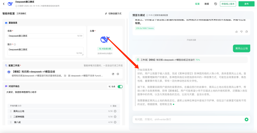Click the chat input field at bottom
257x133 pixels.
coord(188,119)
